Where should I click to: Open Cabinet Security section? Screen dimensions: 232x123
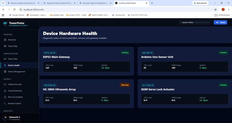[19, 84]
